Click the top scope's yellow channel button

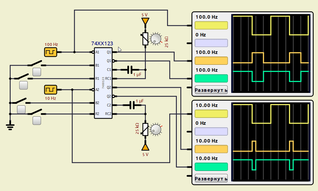tap(211, 25)
